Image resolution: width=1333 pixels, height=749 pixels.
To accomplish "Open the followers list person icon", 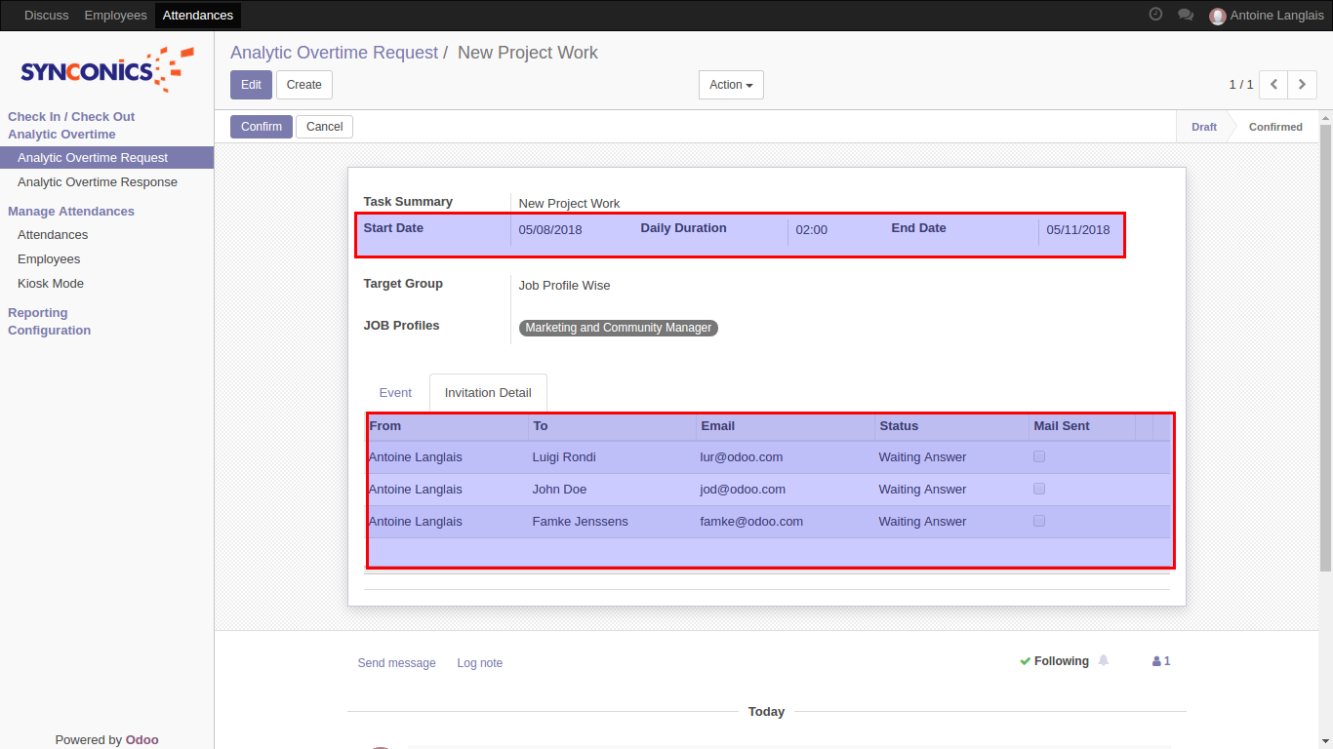I will click(x=1160, y=661).
